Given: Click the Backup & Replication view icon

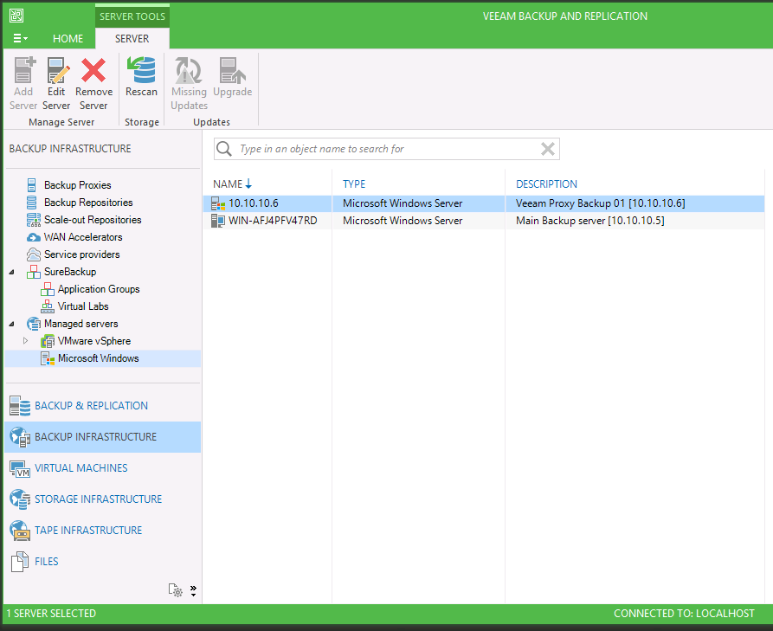Looking at the screenshot, I should click(x=20, y=406).
